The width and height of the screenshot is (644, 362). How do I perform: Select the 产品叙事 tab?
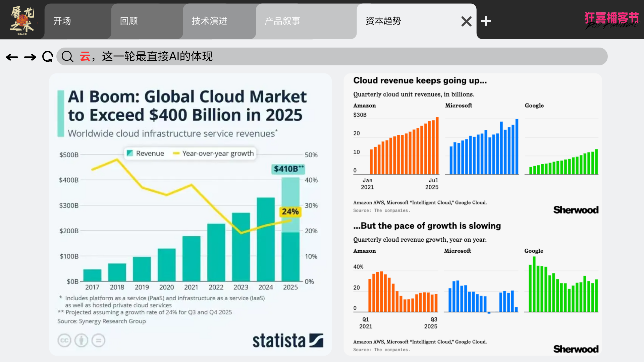coord(282,21)
